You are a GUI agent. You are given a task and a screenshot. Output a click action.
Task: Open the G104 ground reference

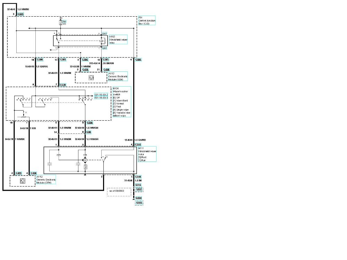(138, 198)
